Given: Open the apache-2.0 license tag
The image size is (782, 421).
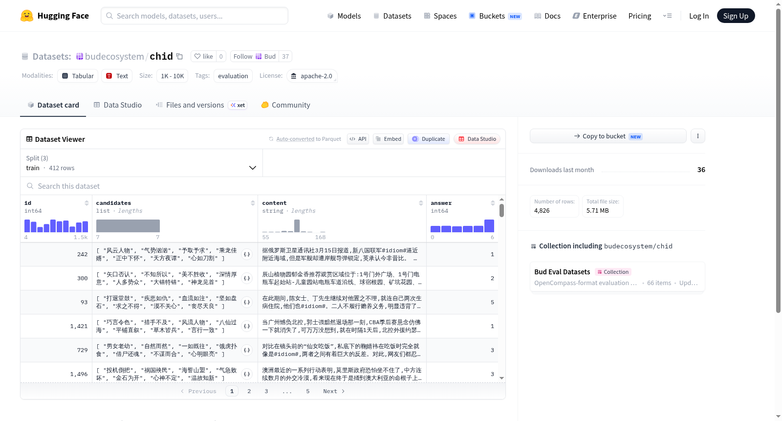Looking at the screenshot, I should (x=312, y=76).
